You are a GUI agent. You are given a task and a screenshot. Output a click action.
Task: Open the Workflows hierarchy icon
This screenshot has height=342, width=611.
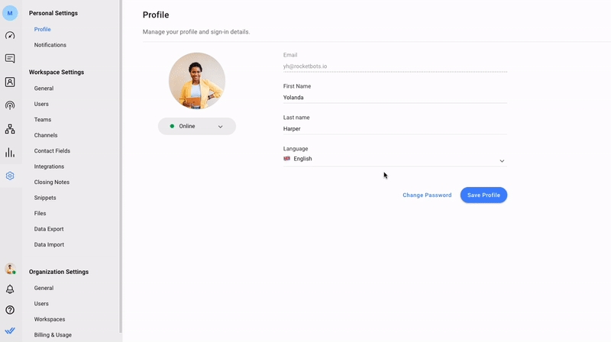[10, 129]
